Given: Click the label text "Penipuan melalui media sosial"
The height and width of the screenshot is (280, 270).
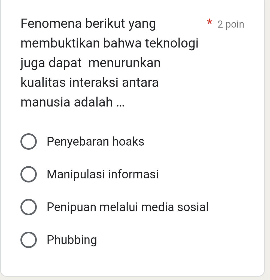Looking at the screenshot, I should tap(128, 207).
